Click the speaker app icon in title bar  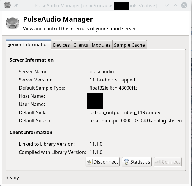click(7, 5)
